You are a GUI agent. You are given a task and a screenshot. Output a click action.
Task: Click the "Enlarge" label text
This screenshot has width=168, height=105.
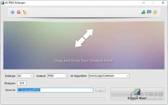point(10,76)
